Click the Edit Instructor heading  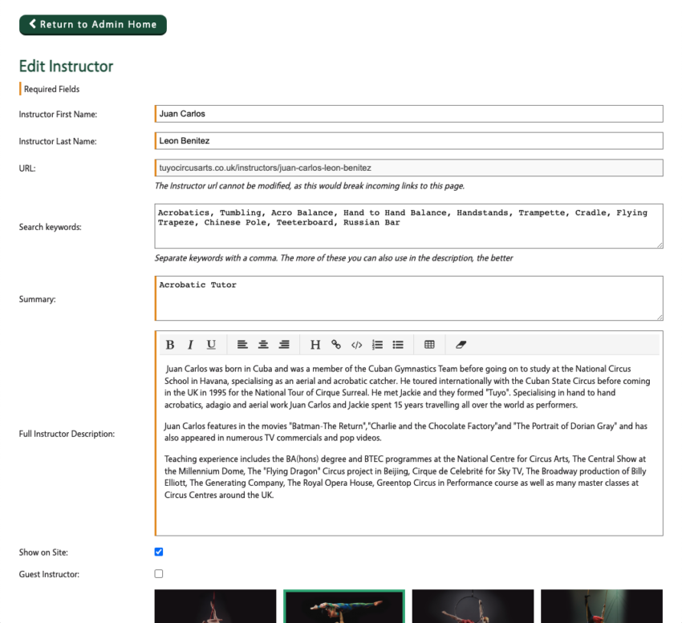click(66, 66)
